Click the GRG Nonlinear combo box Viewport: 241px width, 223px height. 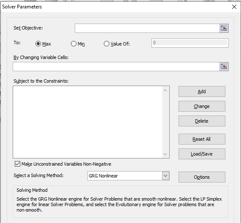(128, 176)
